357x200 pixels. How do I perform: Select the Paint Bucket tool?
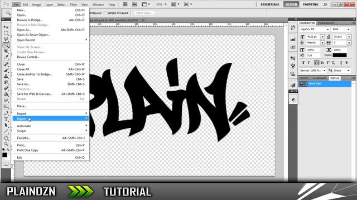tap(6, 94)
